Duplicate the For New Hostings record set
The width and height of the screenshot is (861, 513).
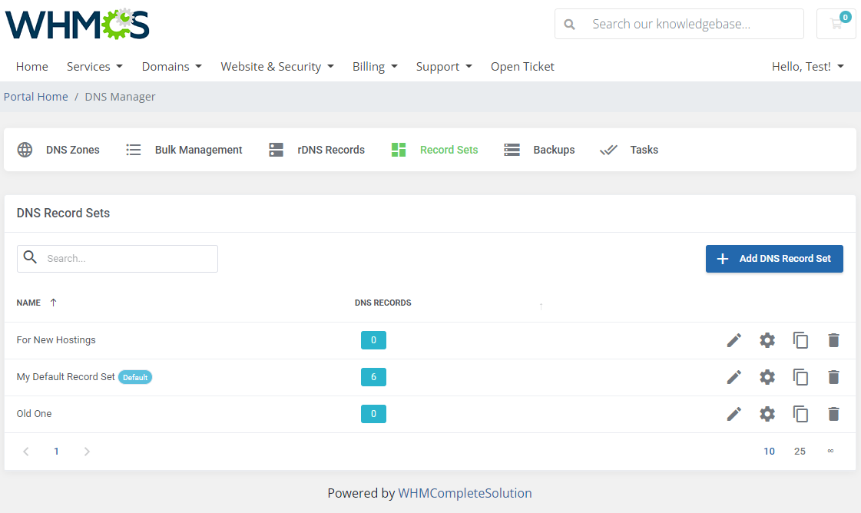point(800,340)
